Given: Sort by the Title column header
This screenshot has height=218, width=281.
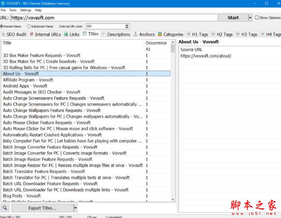Looking at the screenshot, I should pos(73,43).
